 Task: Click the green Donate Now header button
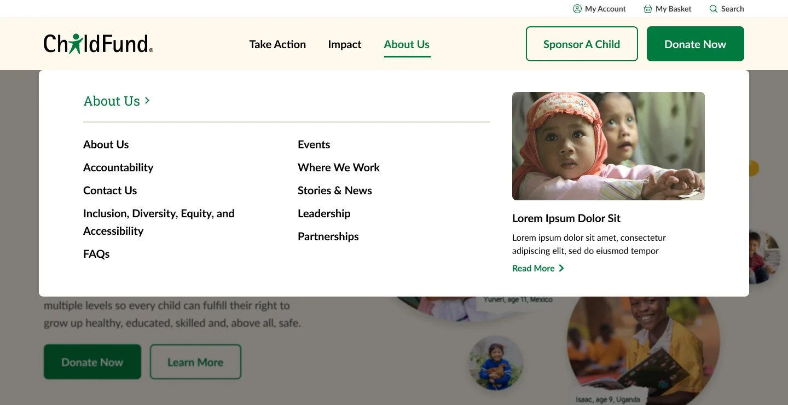coord(696,44)
